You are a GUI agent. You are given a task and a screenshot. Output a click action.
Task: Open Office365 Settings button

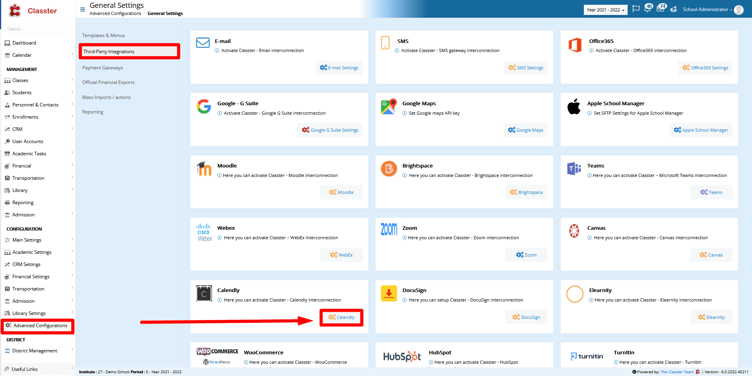(705, 68)
